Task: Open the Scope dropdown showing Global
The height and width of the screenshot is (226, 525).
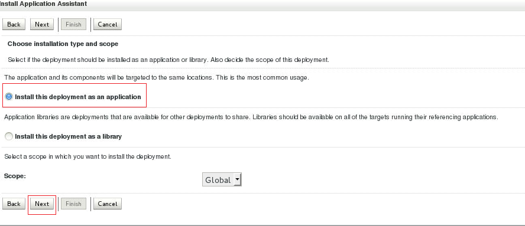Action: point(222,179)
